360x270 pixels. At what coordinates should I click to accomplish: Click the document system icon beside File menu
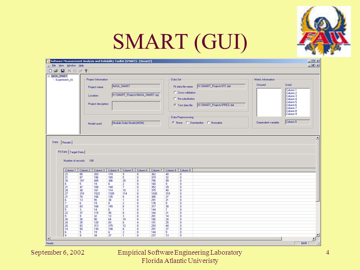(x=49, y=66)
